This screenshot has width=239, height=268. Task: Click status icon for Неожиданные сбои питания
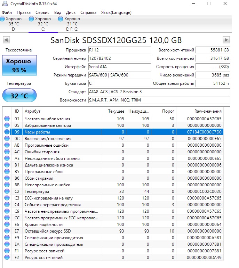[7, 158]
